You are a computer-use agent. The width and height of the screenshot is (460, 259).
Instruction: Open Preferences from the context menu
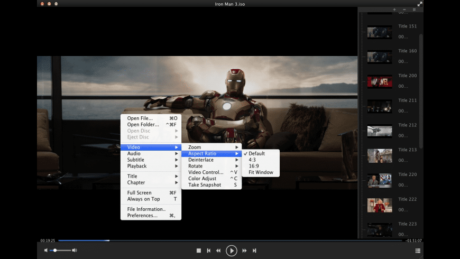(142, 216)
